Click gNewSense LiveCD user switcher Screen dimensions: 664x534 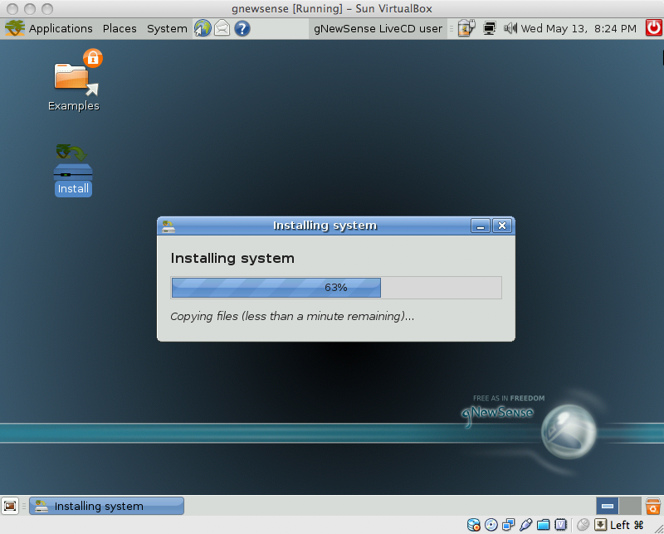[378, 28]
